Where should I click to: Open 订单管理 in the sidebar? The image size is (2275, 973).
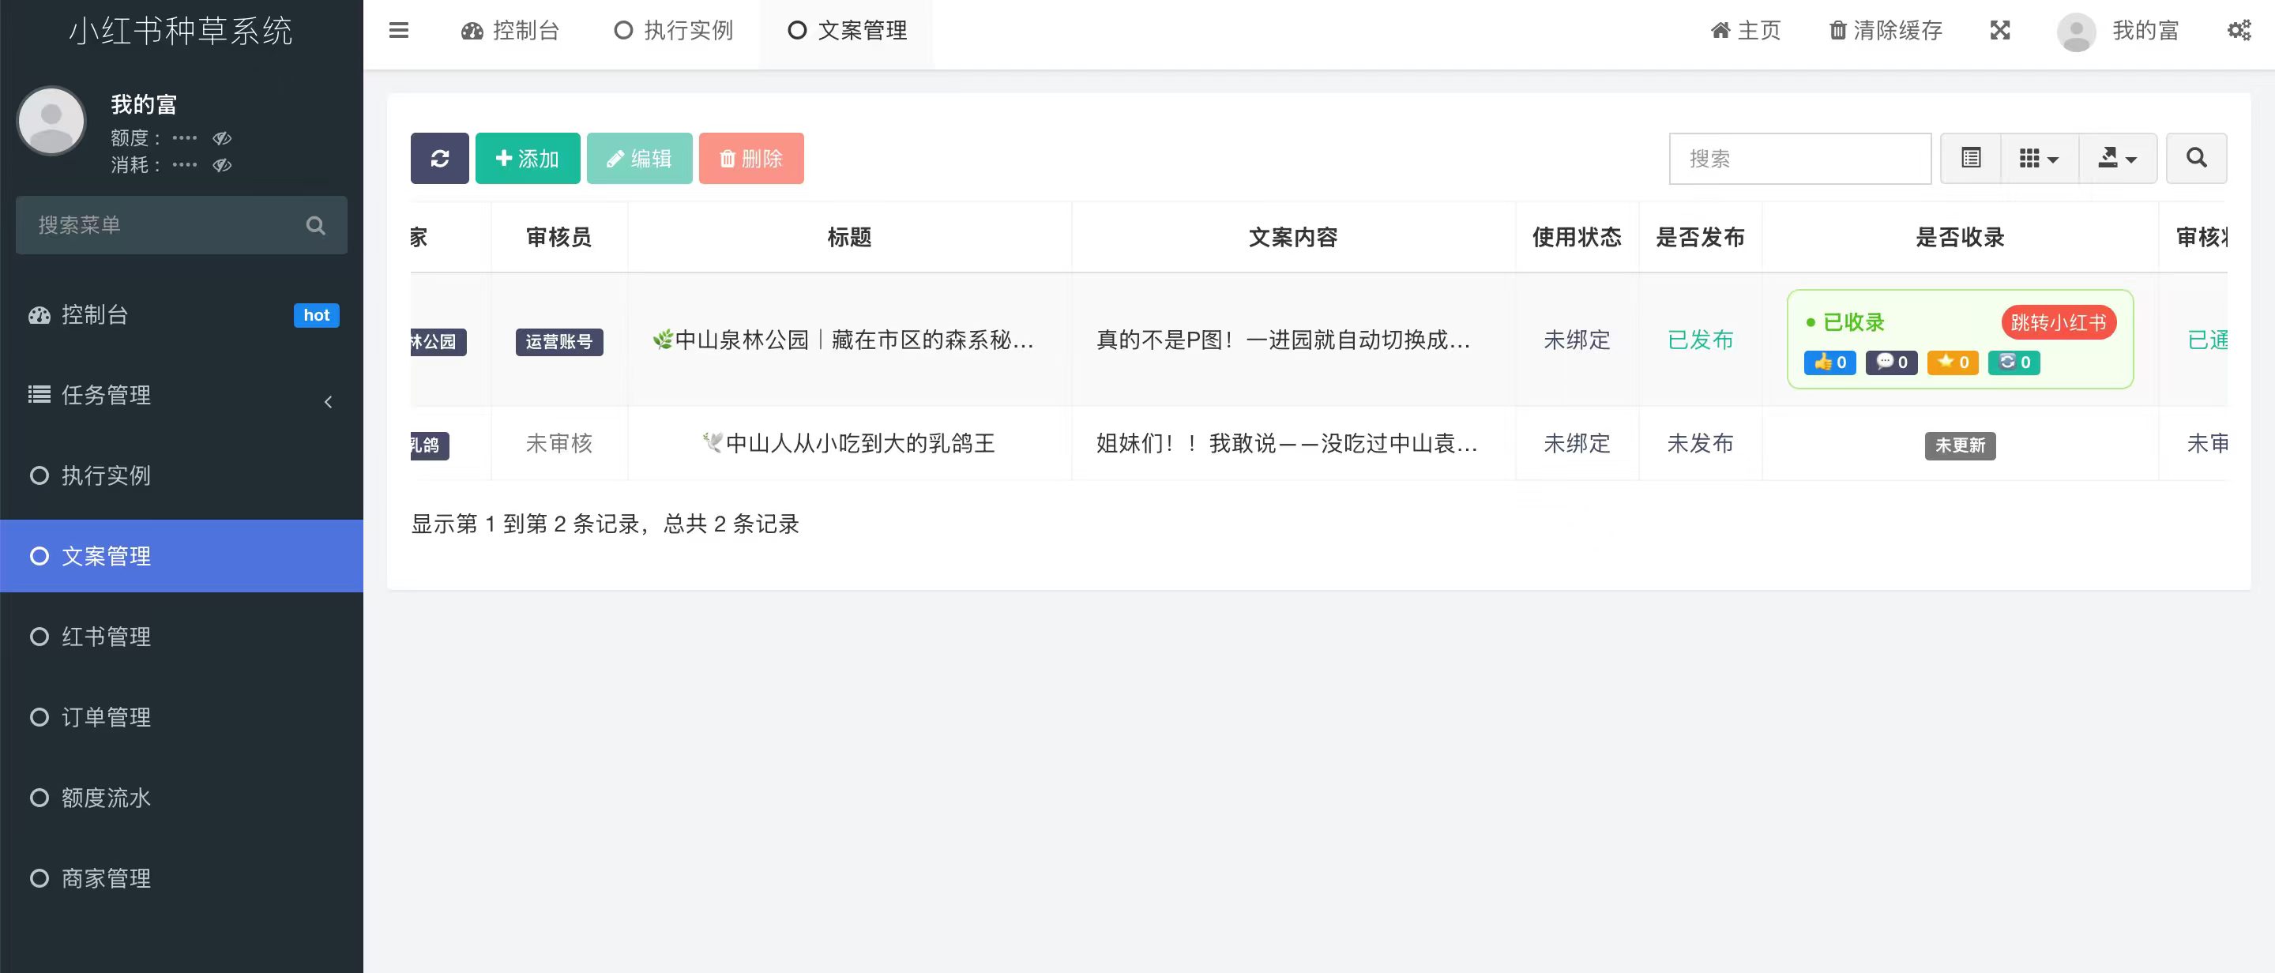click(x=182, y=716)
